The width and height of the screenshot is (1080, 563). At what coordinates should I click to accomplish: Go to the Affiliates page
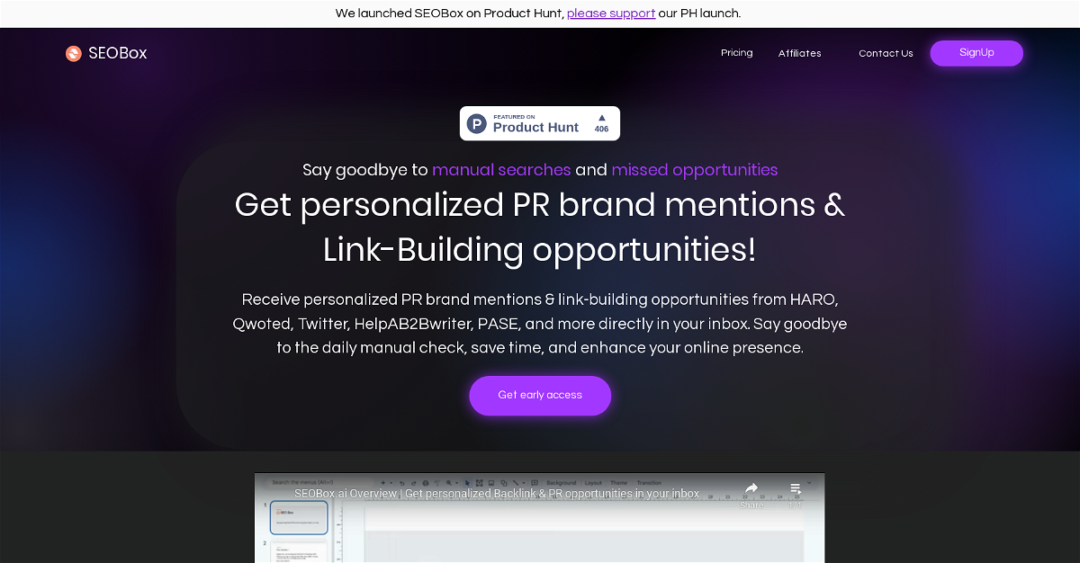pos(800,53)
